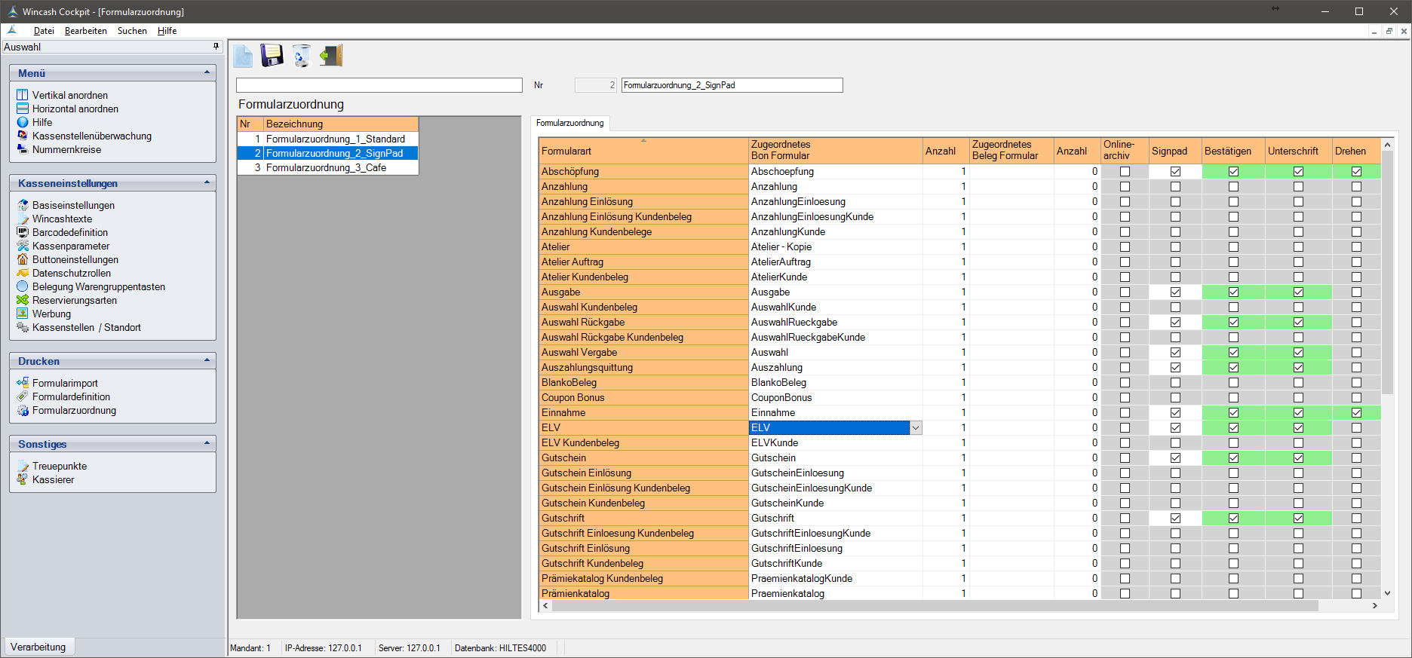Select the Formularzuordnung tab
The width and height of the screenshot is (1412, 658).
(x=569, y=123)
